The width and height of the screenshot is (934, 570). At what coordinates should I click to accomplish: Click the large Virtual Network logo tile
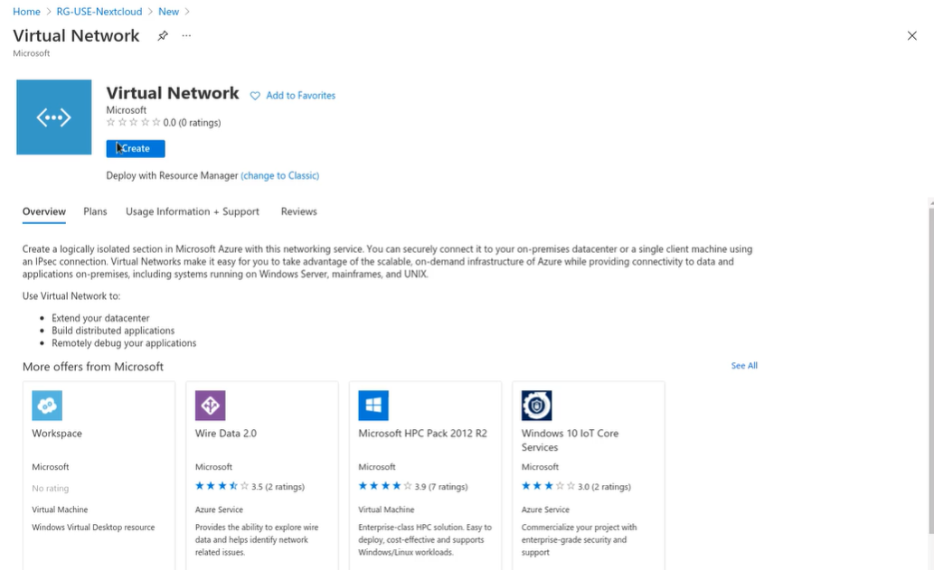tap(54, 117)
